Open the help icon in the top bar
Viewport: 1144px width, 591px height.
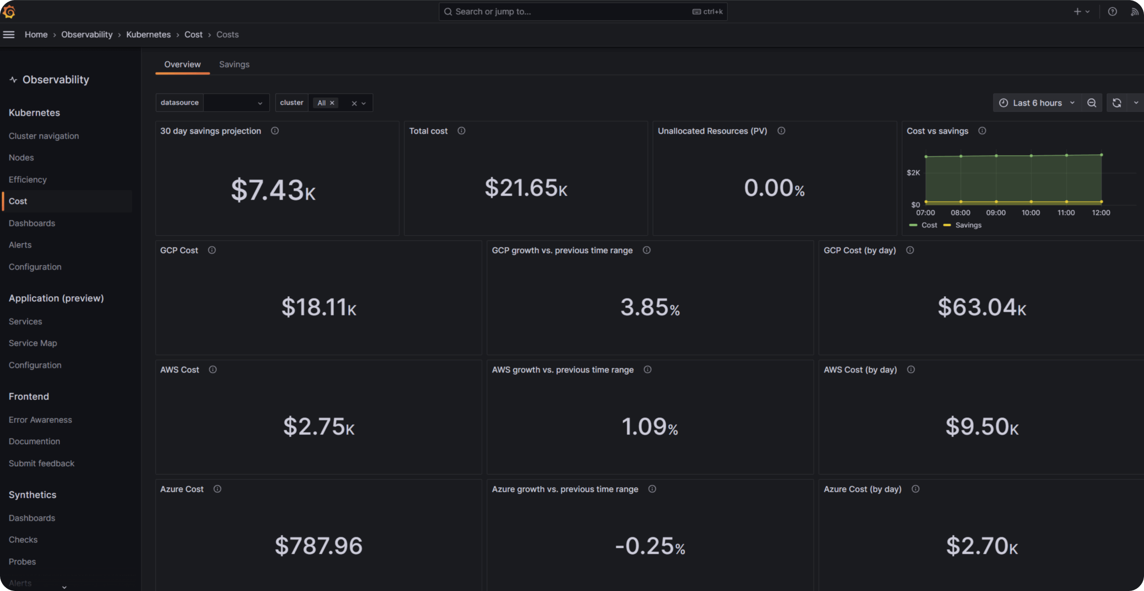click(x=1112, y=11)
